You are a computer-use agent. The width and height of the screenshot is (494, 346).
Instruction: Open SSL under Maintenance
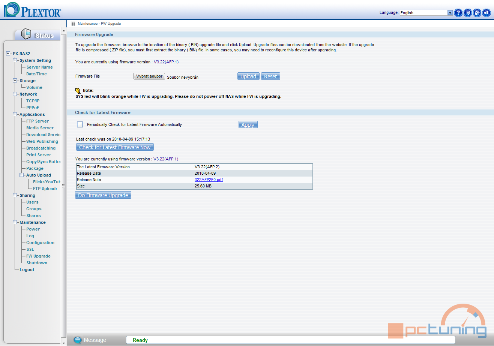30,249
